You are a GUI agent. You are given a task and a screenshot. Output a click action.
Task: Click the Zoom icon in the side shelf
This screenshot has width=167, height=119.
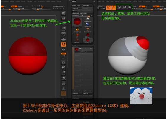click(64, 19)
